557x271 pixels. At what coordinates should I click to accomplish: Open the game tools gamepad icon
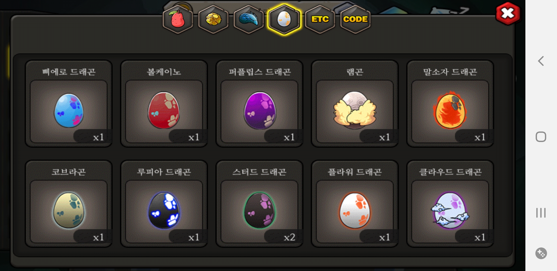pyautogui.click(x=541, y=253)
